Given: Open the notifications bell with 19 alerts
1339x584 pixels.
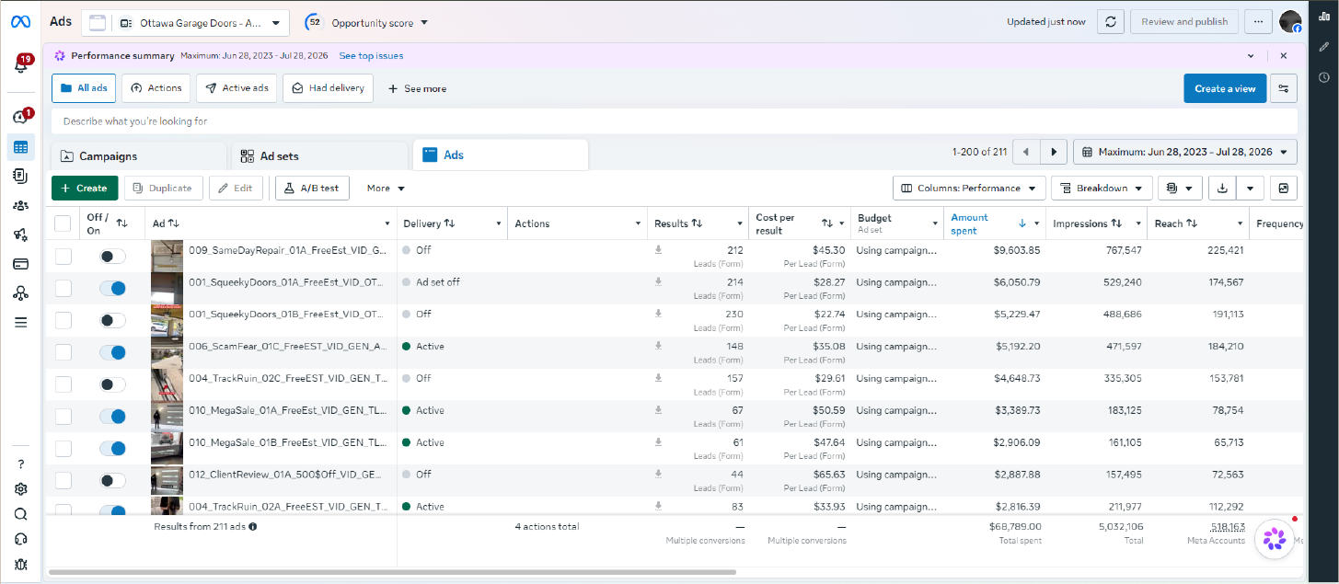Looking at the screenshot, I should (x=21, y=65).
